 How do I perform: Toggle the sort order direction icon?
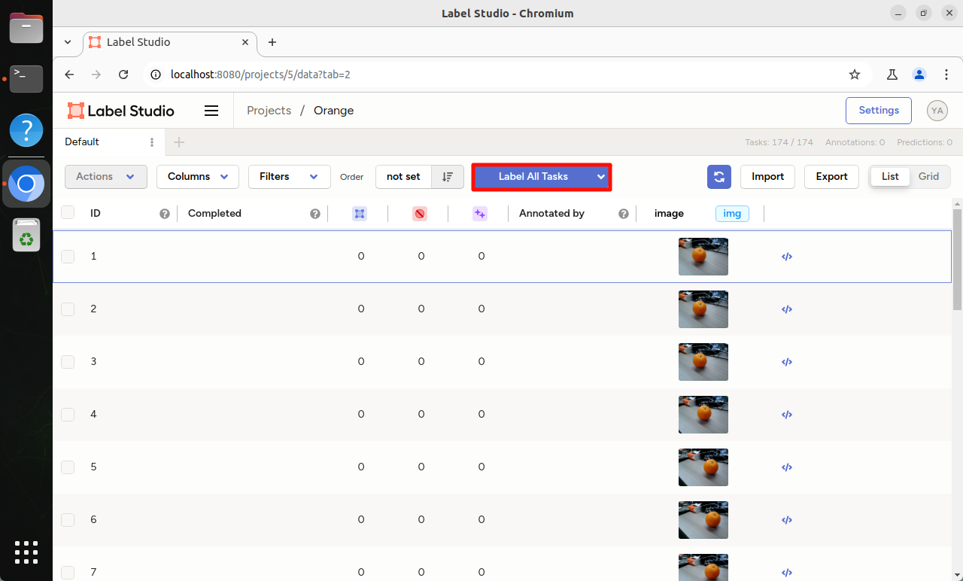pos(448,176)
